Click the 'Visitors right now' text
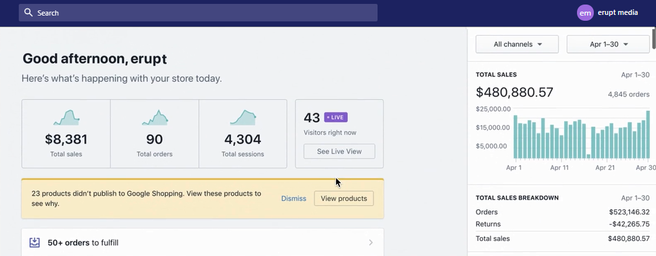656x256 pixels. 330,133
